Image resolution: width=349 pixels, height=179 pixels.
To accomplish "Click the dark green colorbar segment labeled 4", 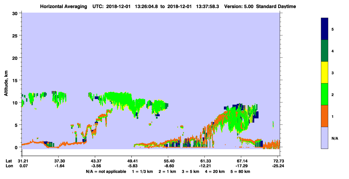I will pos(325,51).
